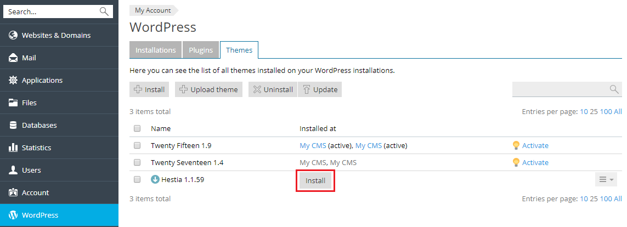Toggle the select-all checkbox in table header

tap(137, 128)
